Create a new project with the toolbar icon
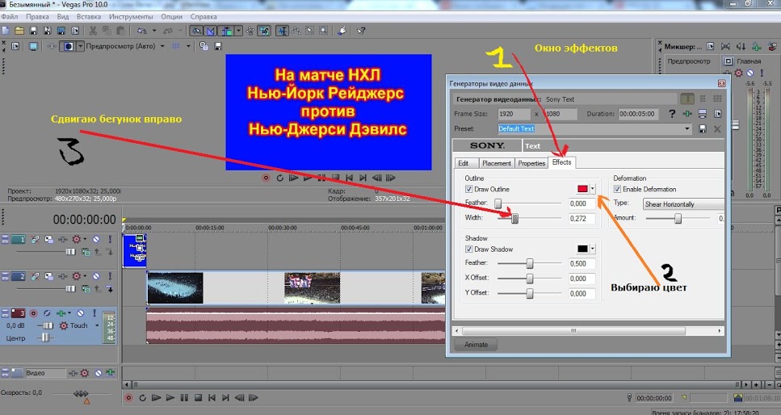Image resolution: width=781 pixels, height=415 pixels. [x=6, y=31]
